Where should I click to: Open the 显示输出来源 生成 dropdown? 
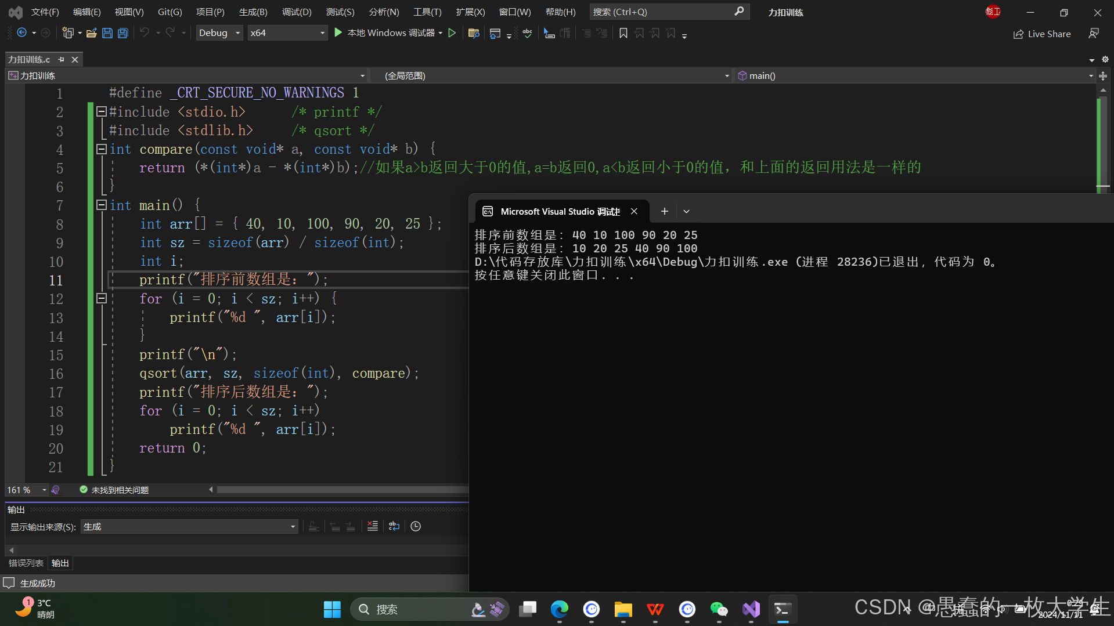click(x=189, y=527)
